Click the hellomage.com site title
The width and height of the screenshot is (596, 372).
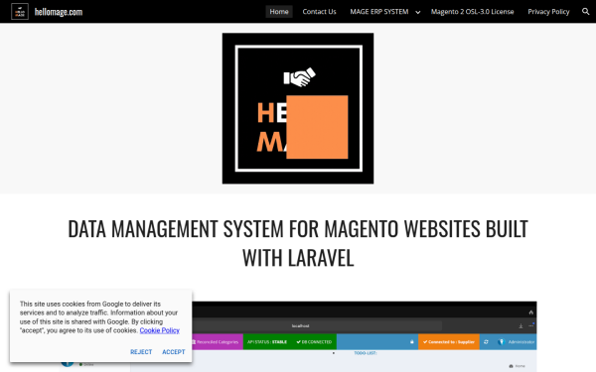coord(59,12)
